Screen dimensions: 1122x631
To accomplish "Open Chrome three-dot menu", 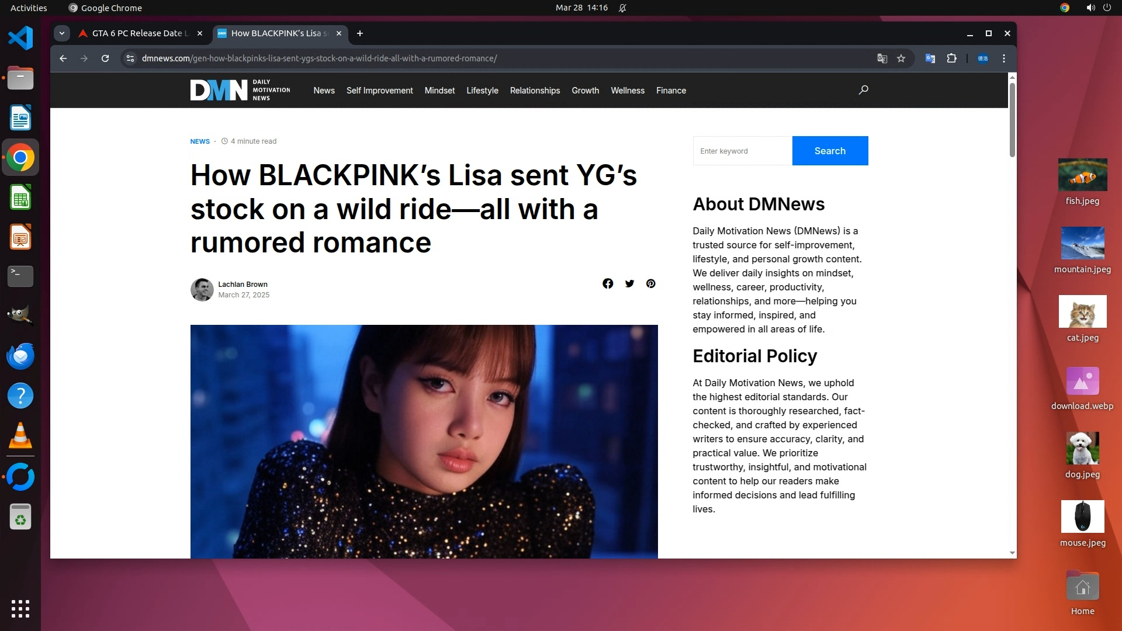I will (x=1004, y=58).
